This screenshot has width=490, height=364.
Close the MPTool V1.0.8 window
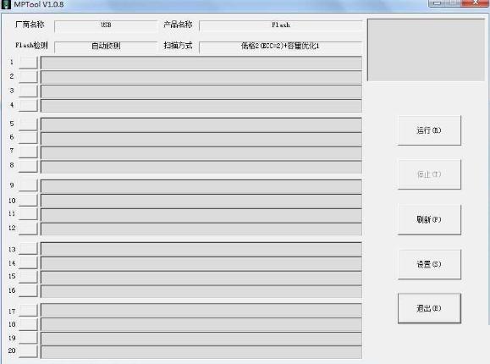click(476, 3)
